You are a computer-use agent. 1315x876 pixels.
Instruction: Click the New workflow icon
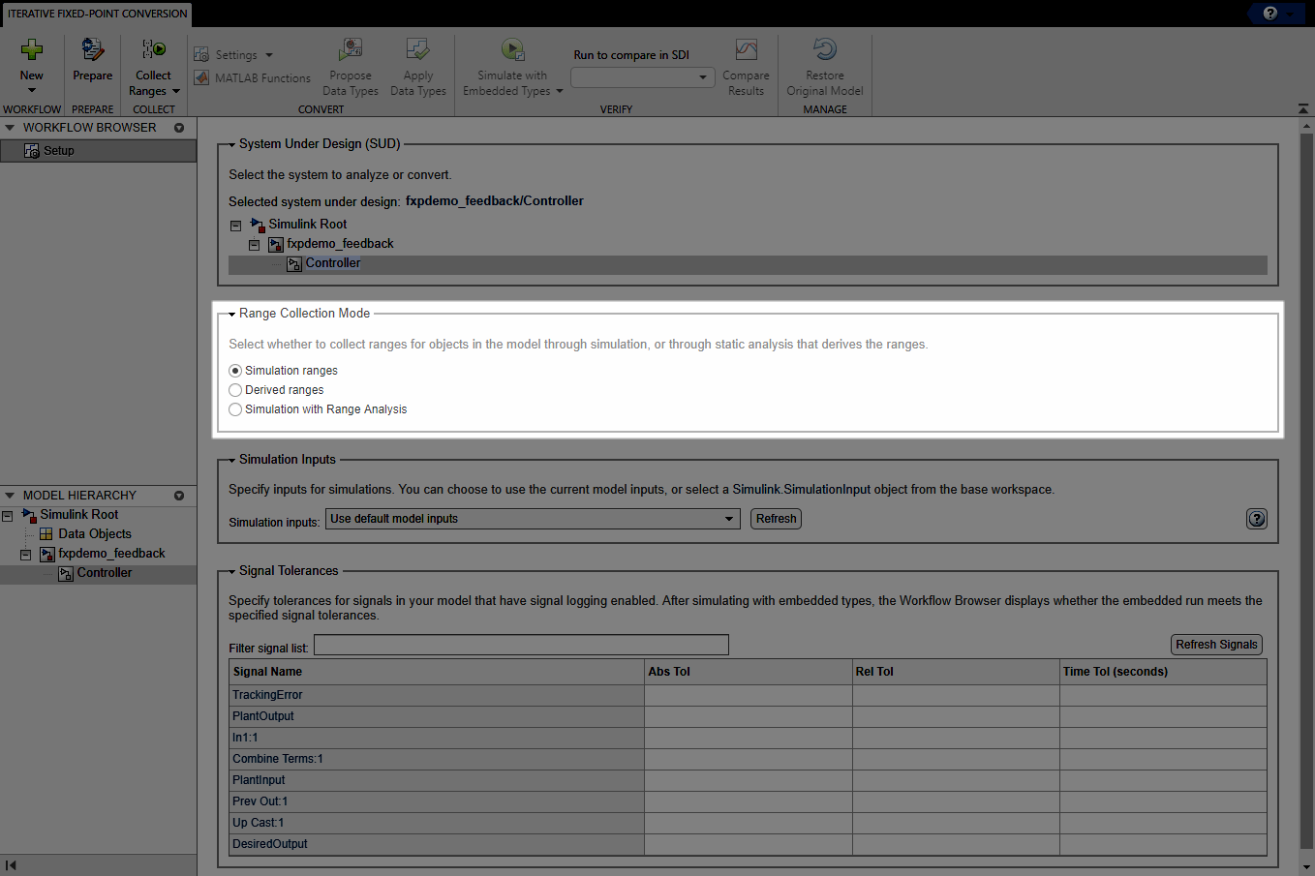(32, 48)
